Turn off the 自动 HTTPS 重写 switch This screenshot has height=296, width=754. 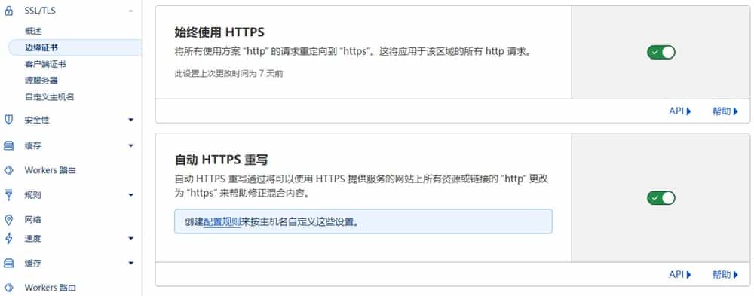661,197
